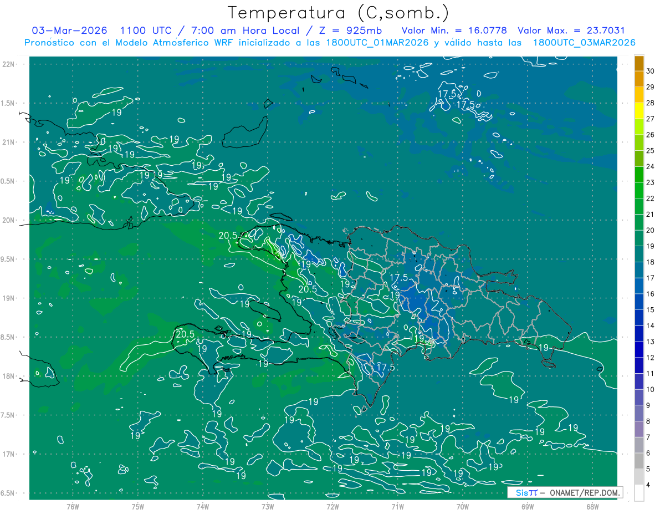Image resolution: width=665 pixels, height=514 pixels.
Task: Click the "75W" longitude axis label
Action: pos(138,507)
